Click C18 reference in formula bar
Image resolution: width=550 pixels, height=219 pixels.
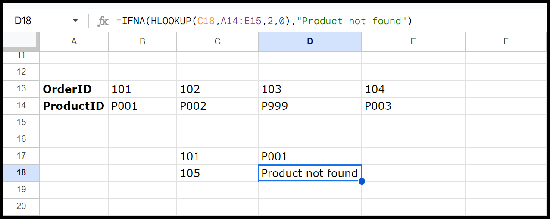point(206,21)
